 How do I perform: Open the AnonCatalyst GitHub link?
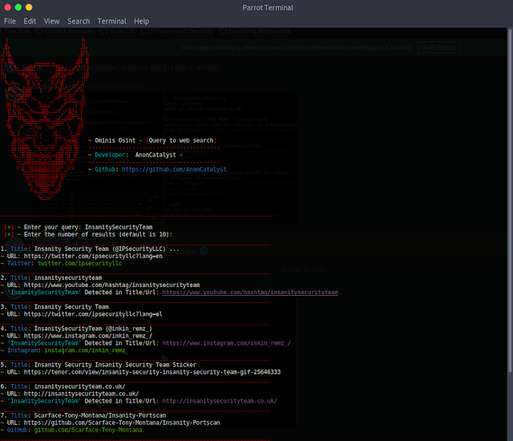click(x=174, y=169)
